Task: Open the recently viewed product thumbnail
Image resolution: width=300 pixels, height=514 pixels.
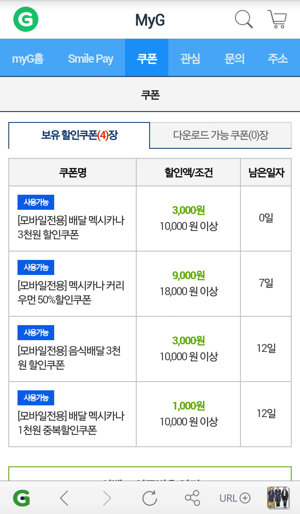Action: (278, 498)
